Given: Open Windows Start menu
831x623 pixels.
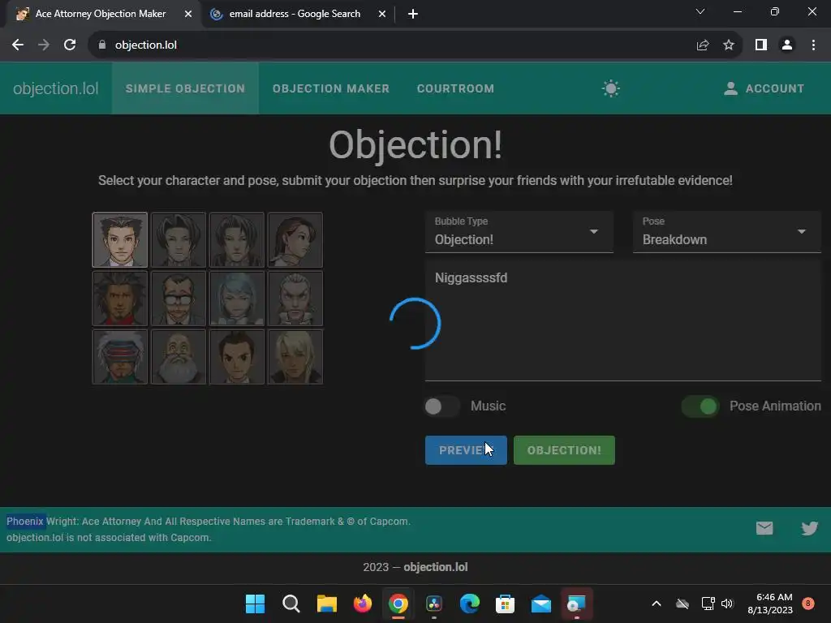Looking at the screenshot, I should 255,604.
